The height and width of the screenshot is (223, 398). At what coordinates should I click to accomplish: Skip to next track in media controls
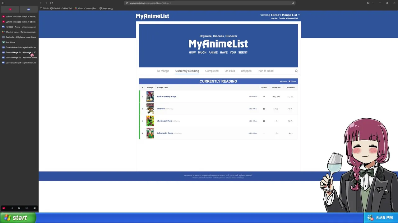pos(26,208)
